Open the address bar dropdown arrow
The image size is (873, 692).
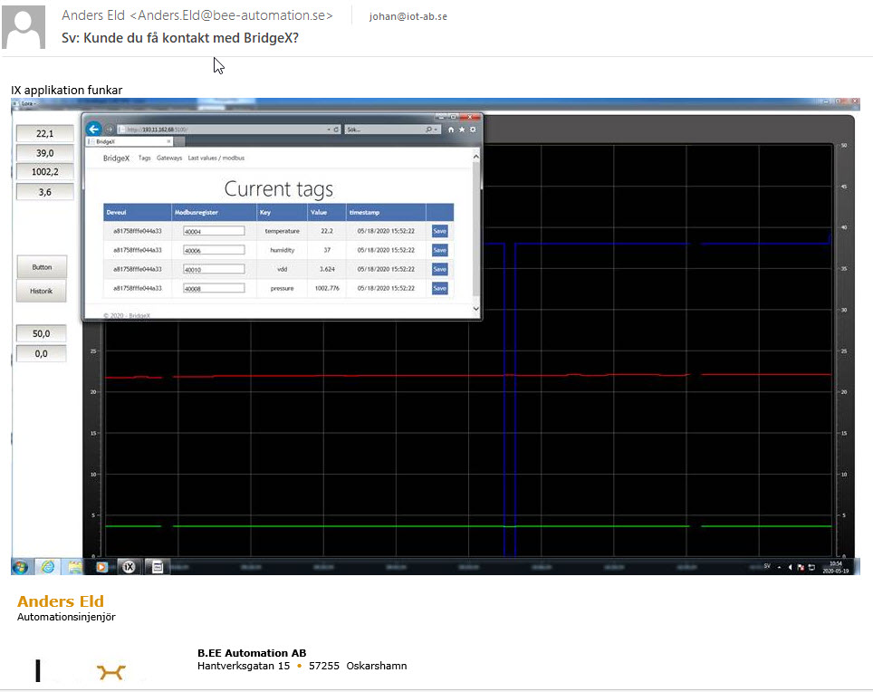[329, 130]
